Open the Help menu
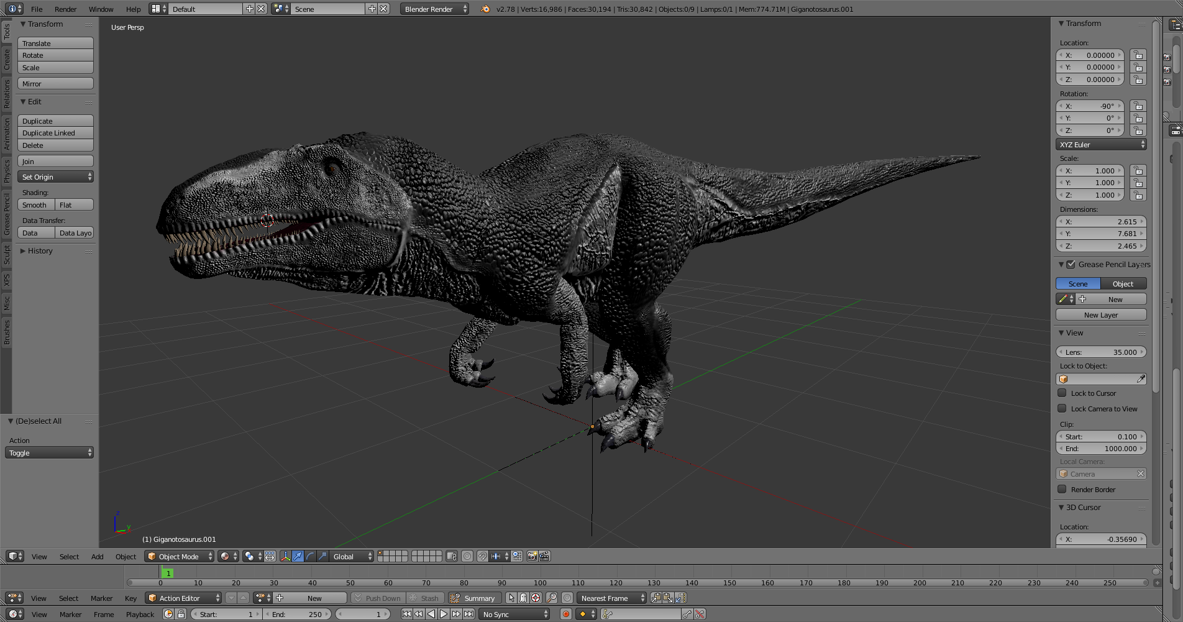 click(133, 9)
